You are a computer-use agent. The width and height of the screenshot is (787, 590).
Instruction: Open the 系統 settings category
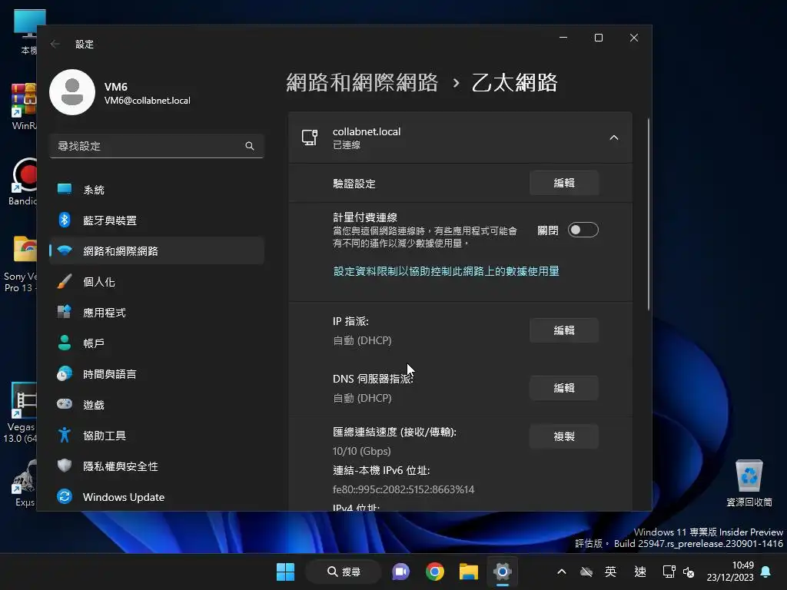(x=157, y=190)
